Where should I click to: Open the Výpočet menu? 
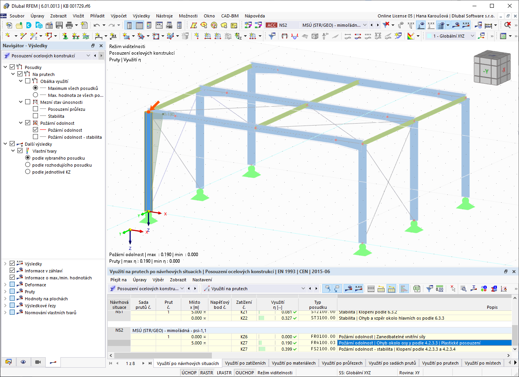coord(119,16)
